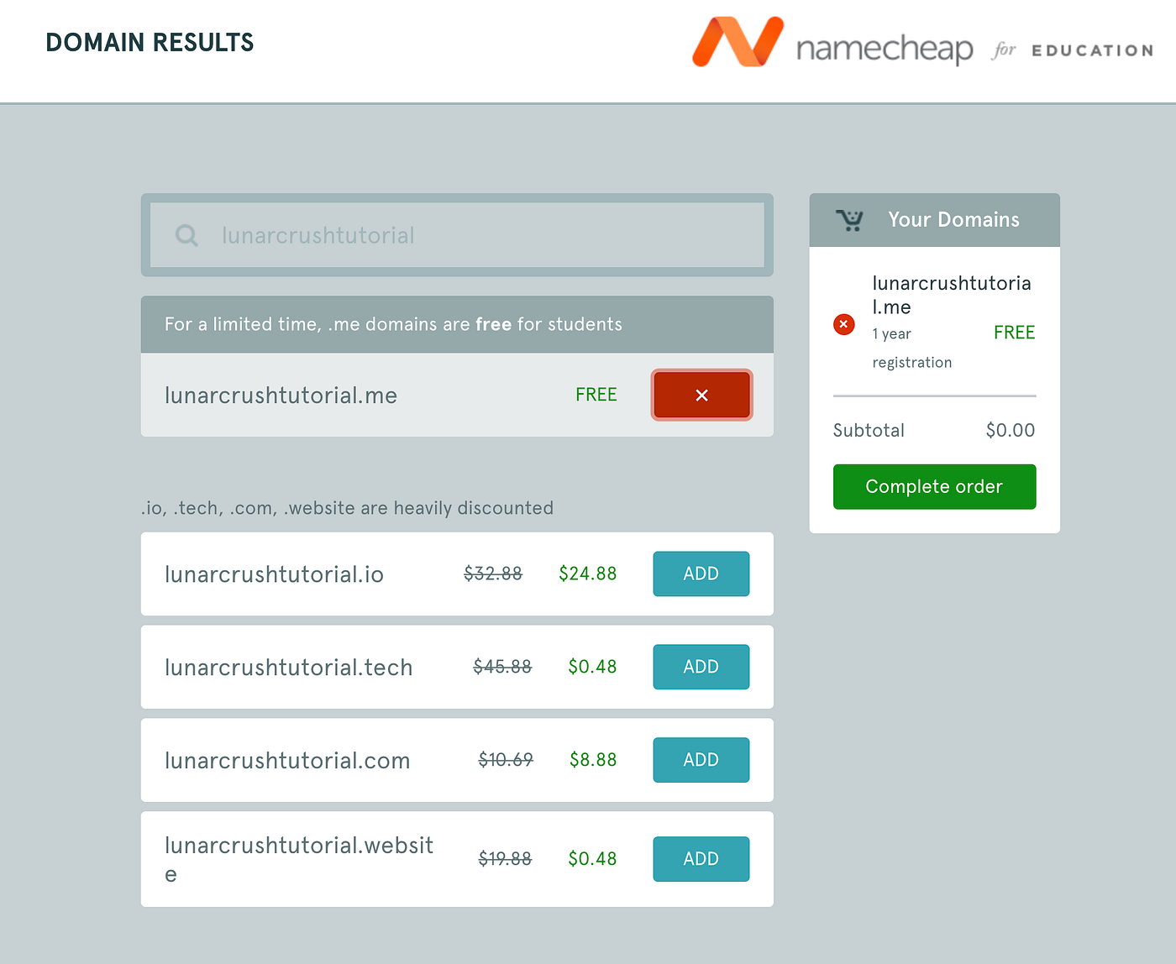
Task: Add lunarcrushtutorial.io to cart
Action: tap(701, 574)
